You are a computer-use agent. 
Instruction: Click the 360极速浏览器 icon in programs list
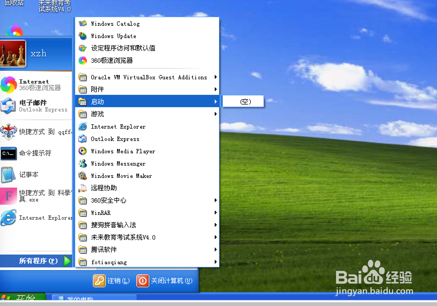[83, 61]
